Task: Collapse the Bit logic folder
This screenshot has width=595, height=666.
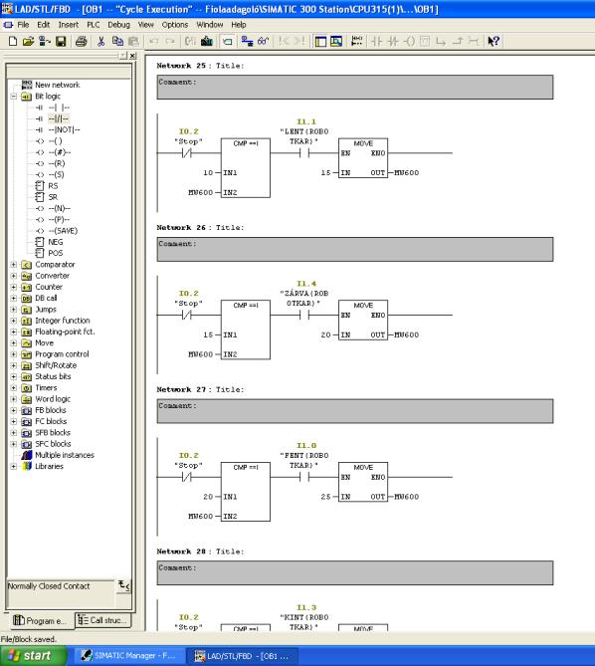Action: click(x=14, y=97)
